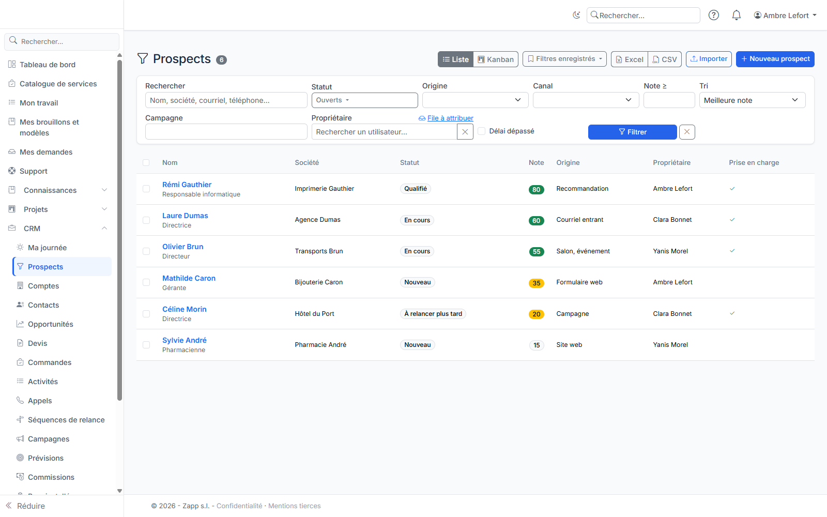
Task: Click the Appels phone icon
Action: (x=20, y=400)
